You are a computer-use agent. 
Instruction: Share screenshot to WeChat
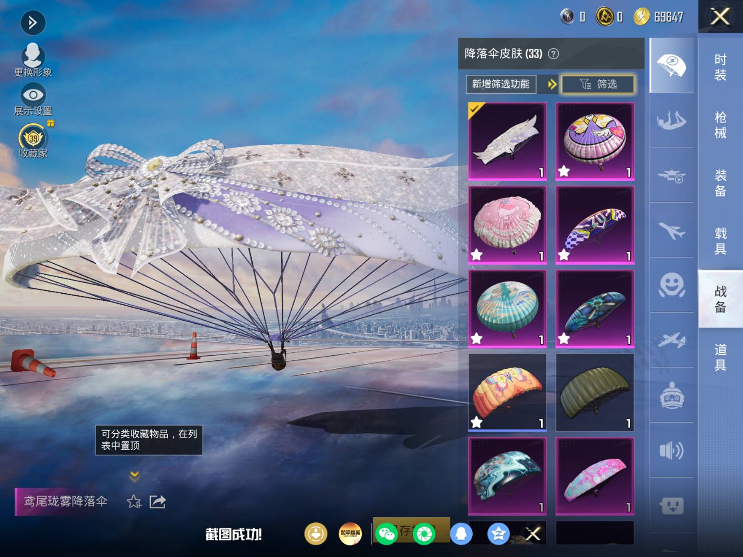pyautogui.click(x=386, y=534)
